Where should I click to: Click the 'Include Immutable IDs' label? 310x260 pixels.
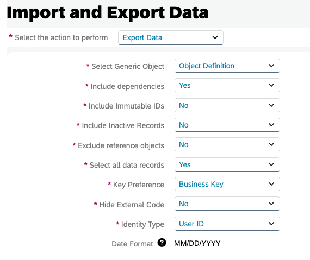click(126, 106)
